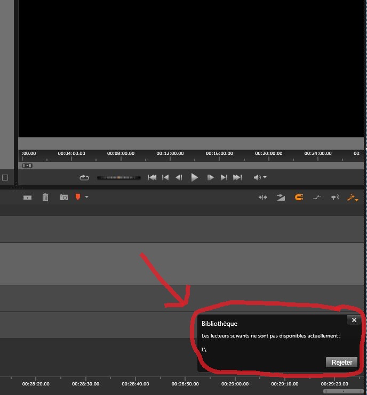Click the ruler at 00:04:00.00
Screen dimensions: 367x395
click(71, 153)
